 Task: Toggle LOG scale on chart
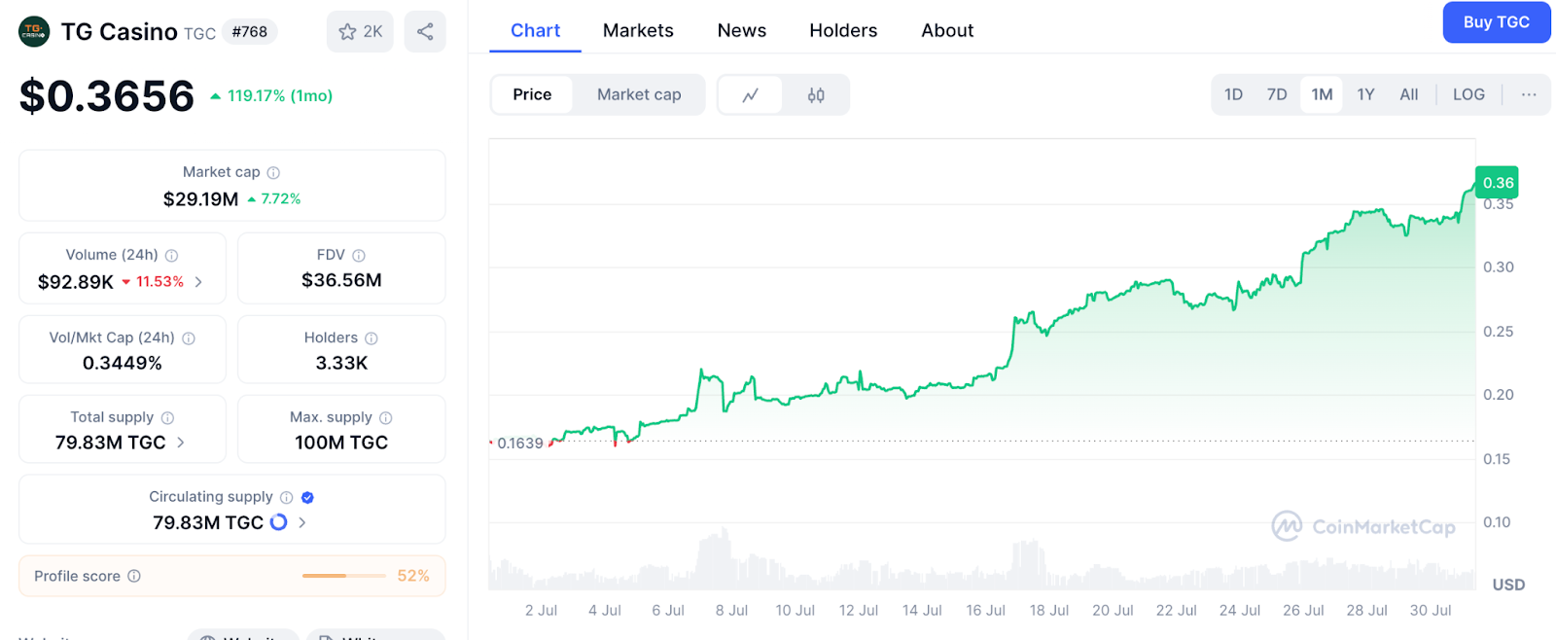(1468, 95)
